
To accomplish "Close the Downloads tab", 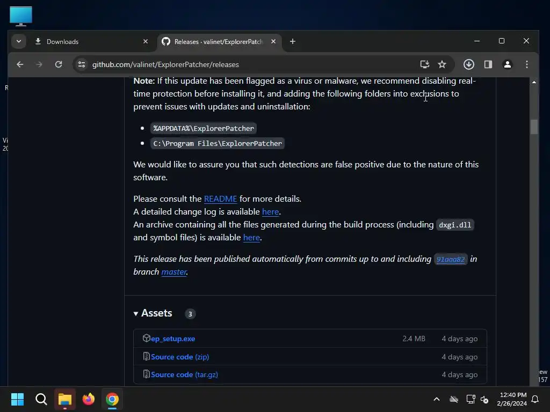I will pos(146,42).
